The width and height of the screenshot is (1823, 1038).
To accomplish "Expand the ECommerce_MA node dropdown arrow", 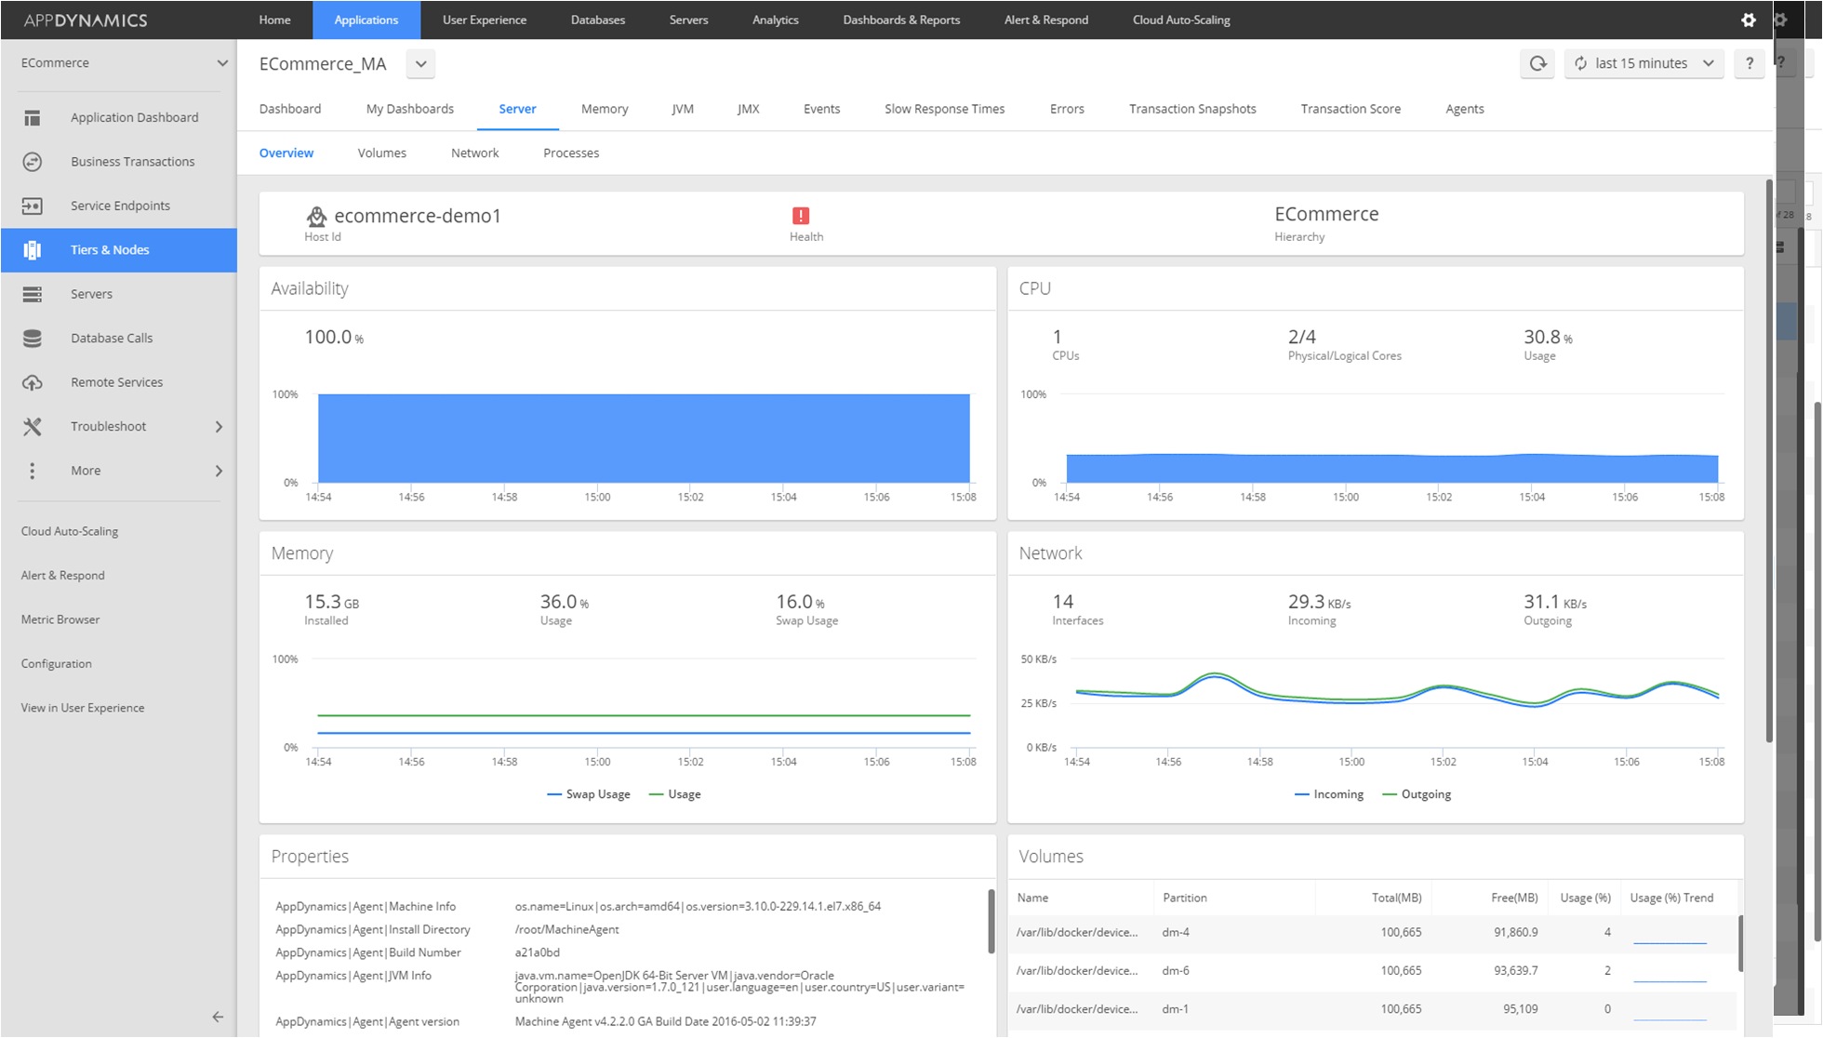I will click(421, 64).
